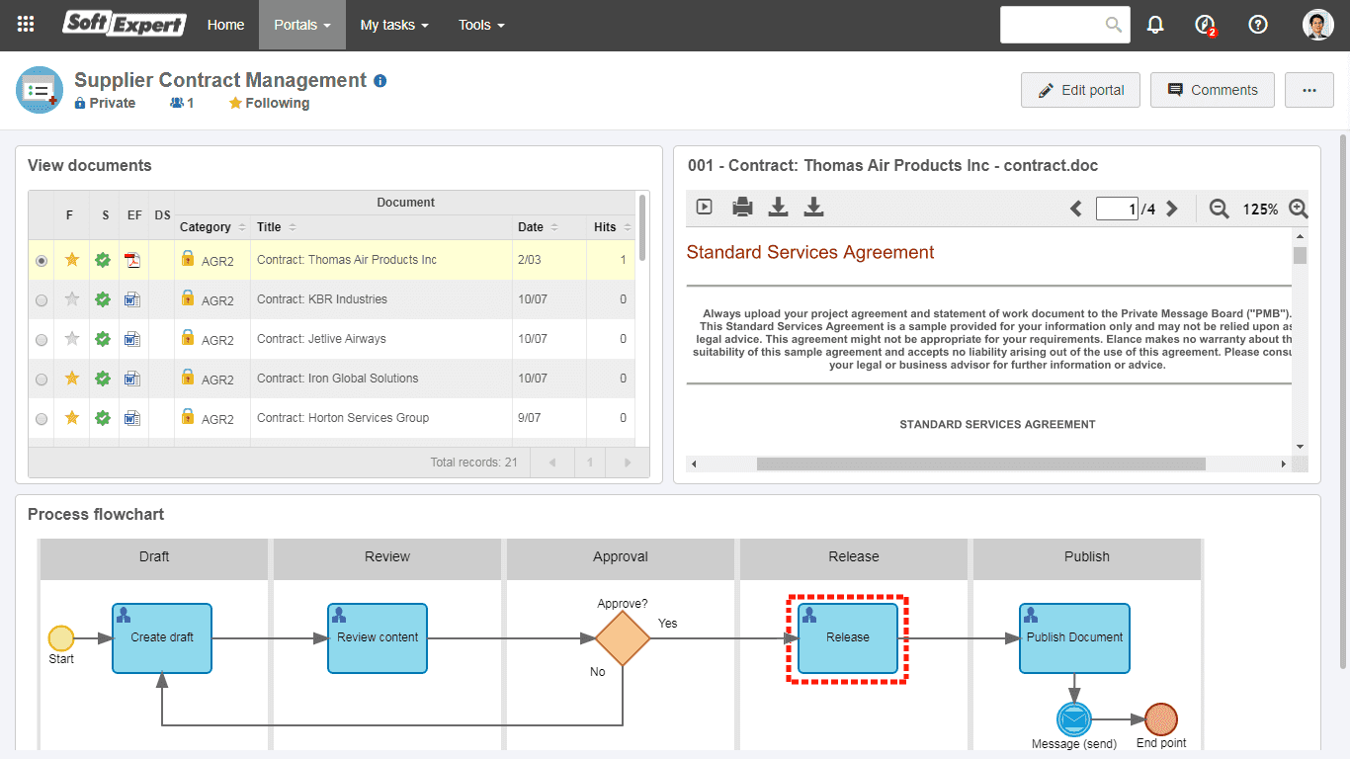The height and width of the screenshot is (759, 1350).
Task: Select radio button for Thomas Air Products Inc
Action: coord(42,261)
